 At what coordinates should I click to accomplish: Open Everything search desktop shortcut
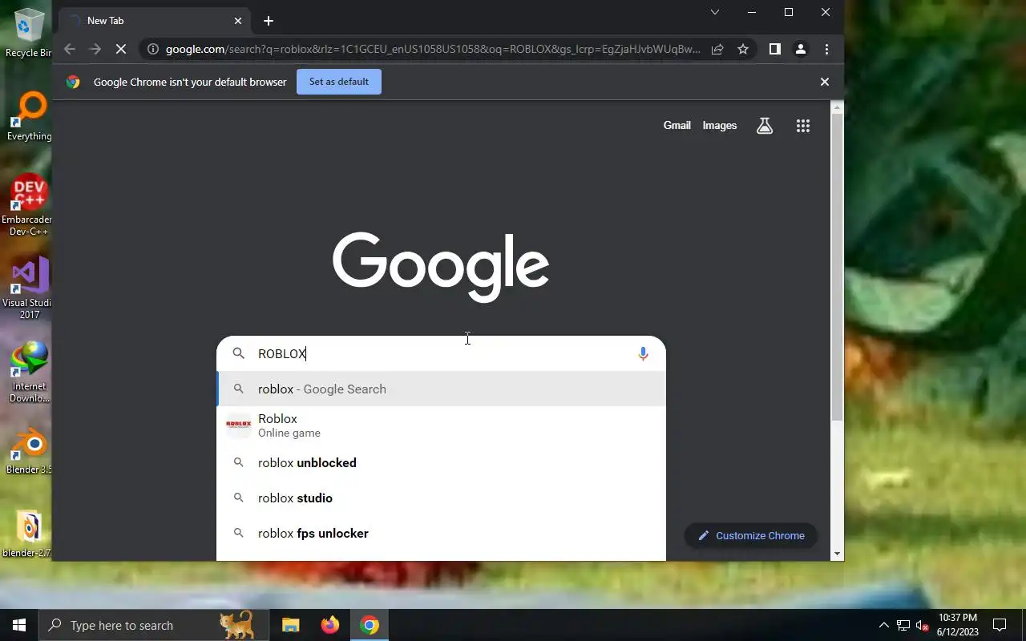pyautogui.click(x=29, y=117)
